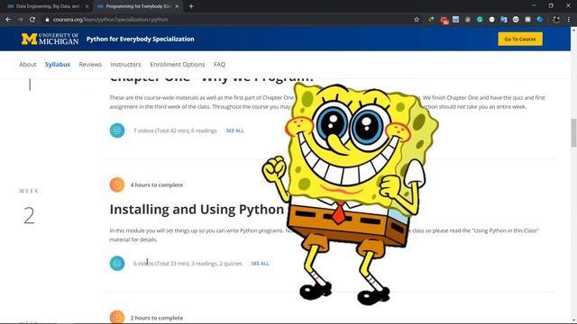
Task: Open the Chrome profile avatar
Action: [x=556, y=20]
